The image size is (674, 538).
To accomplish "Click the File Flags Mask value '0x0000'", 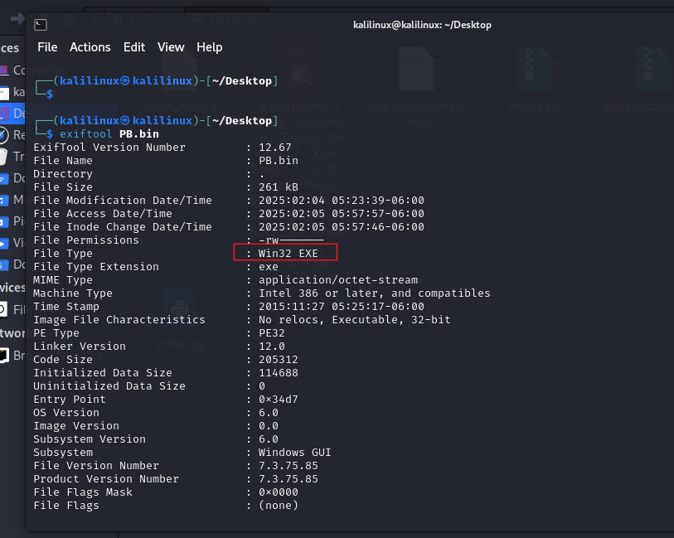I will tap(278, 492).
